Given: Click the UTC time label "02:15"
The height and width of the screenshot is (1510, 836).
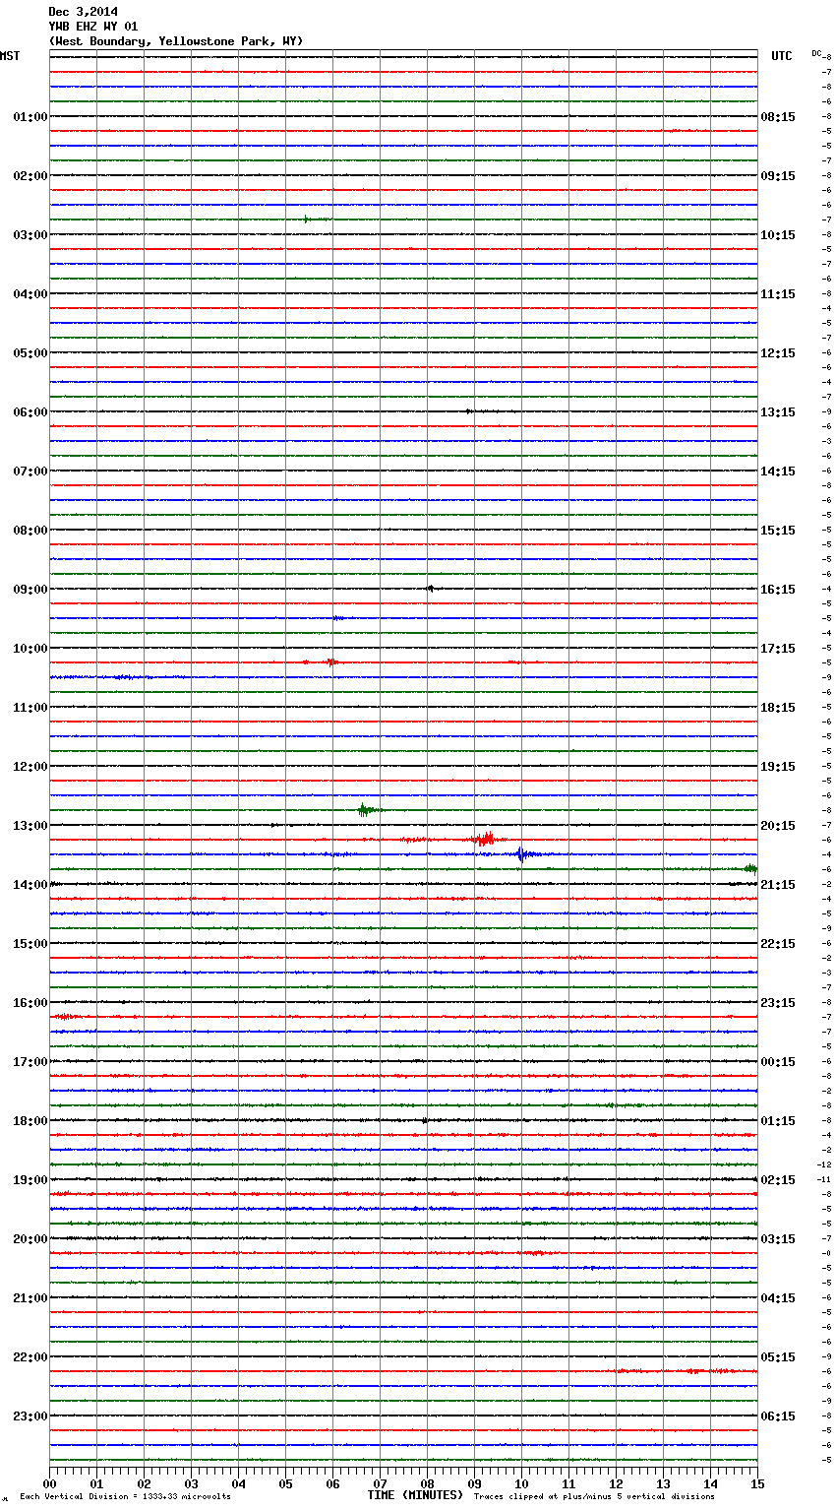Looking at the screenshot, I should [778, 1180].
